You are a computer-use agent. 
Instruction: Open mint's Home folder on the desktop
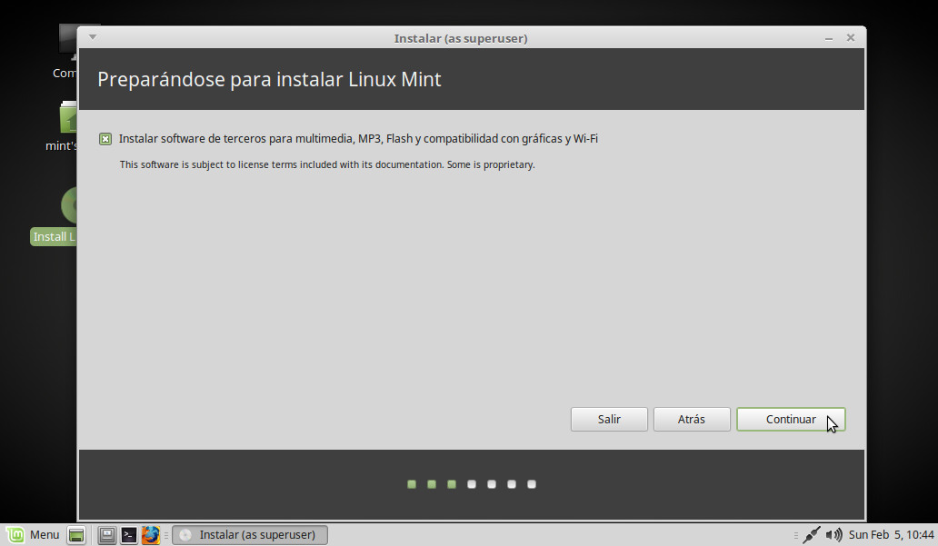pos(66,118)
